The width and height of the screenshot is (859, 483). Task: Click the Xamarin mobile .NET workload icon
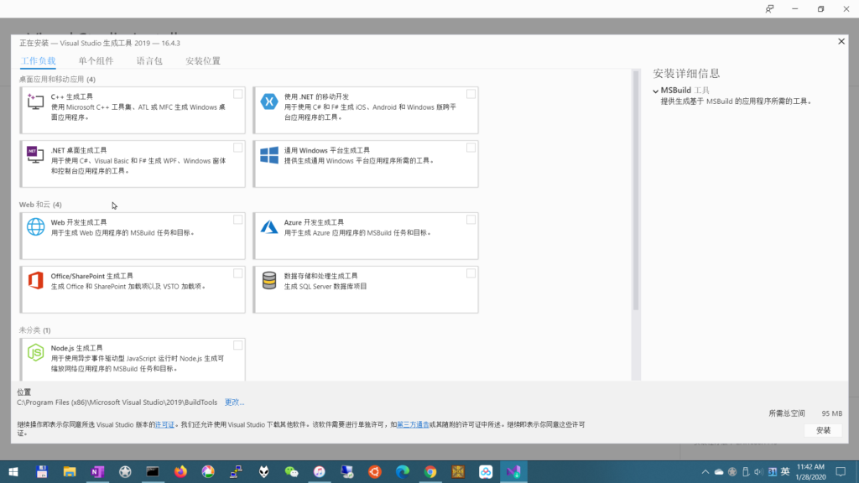[x=269, y=101]
